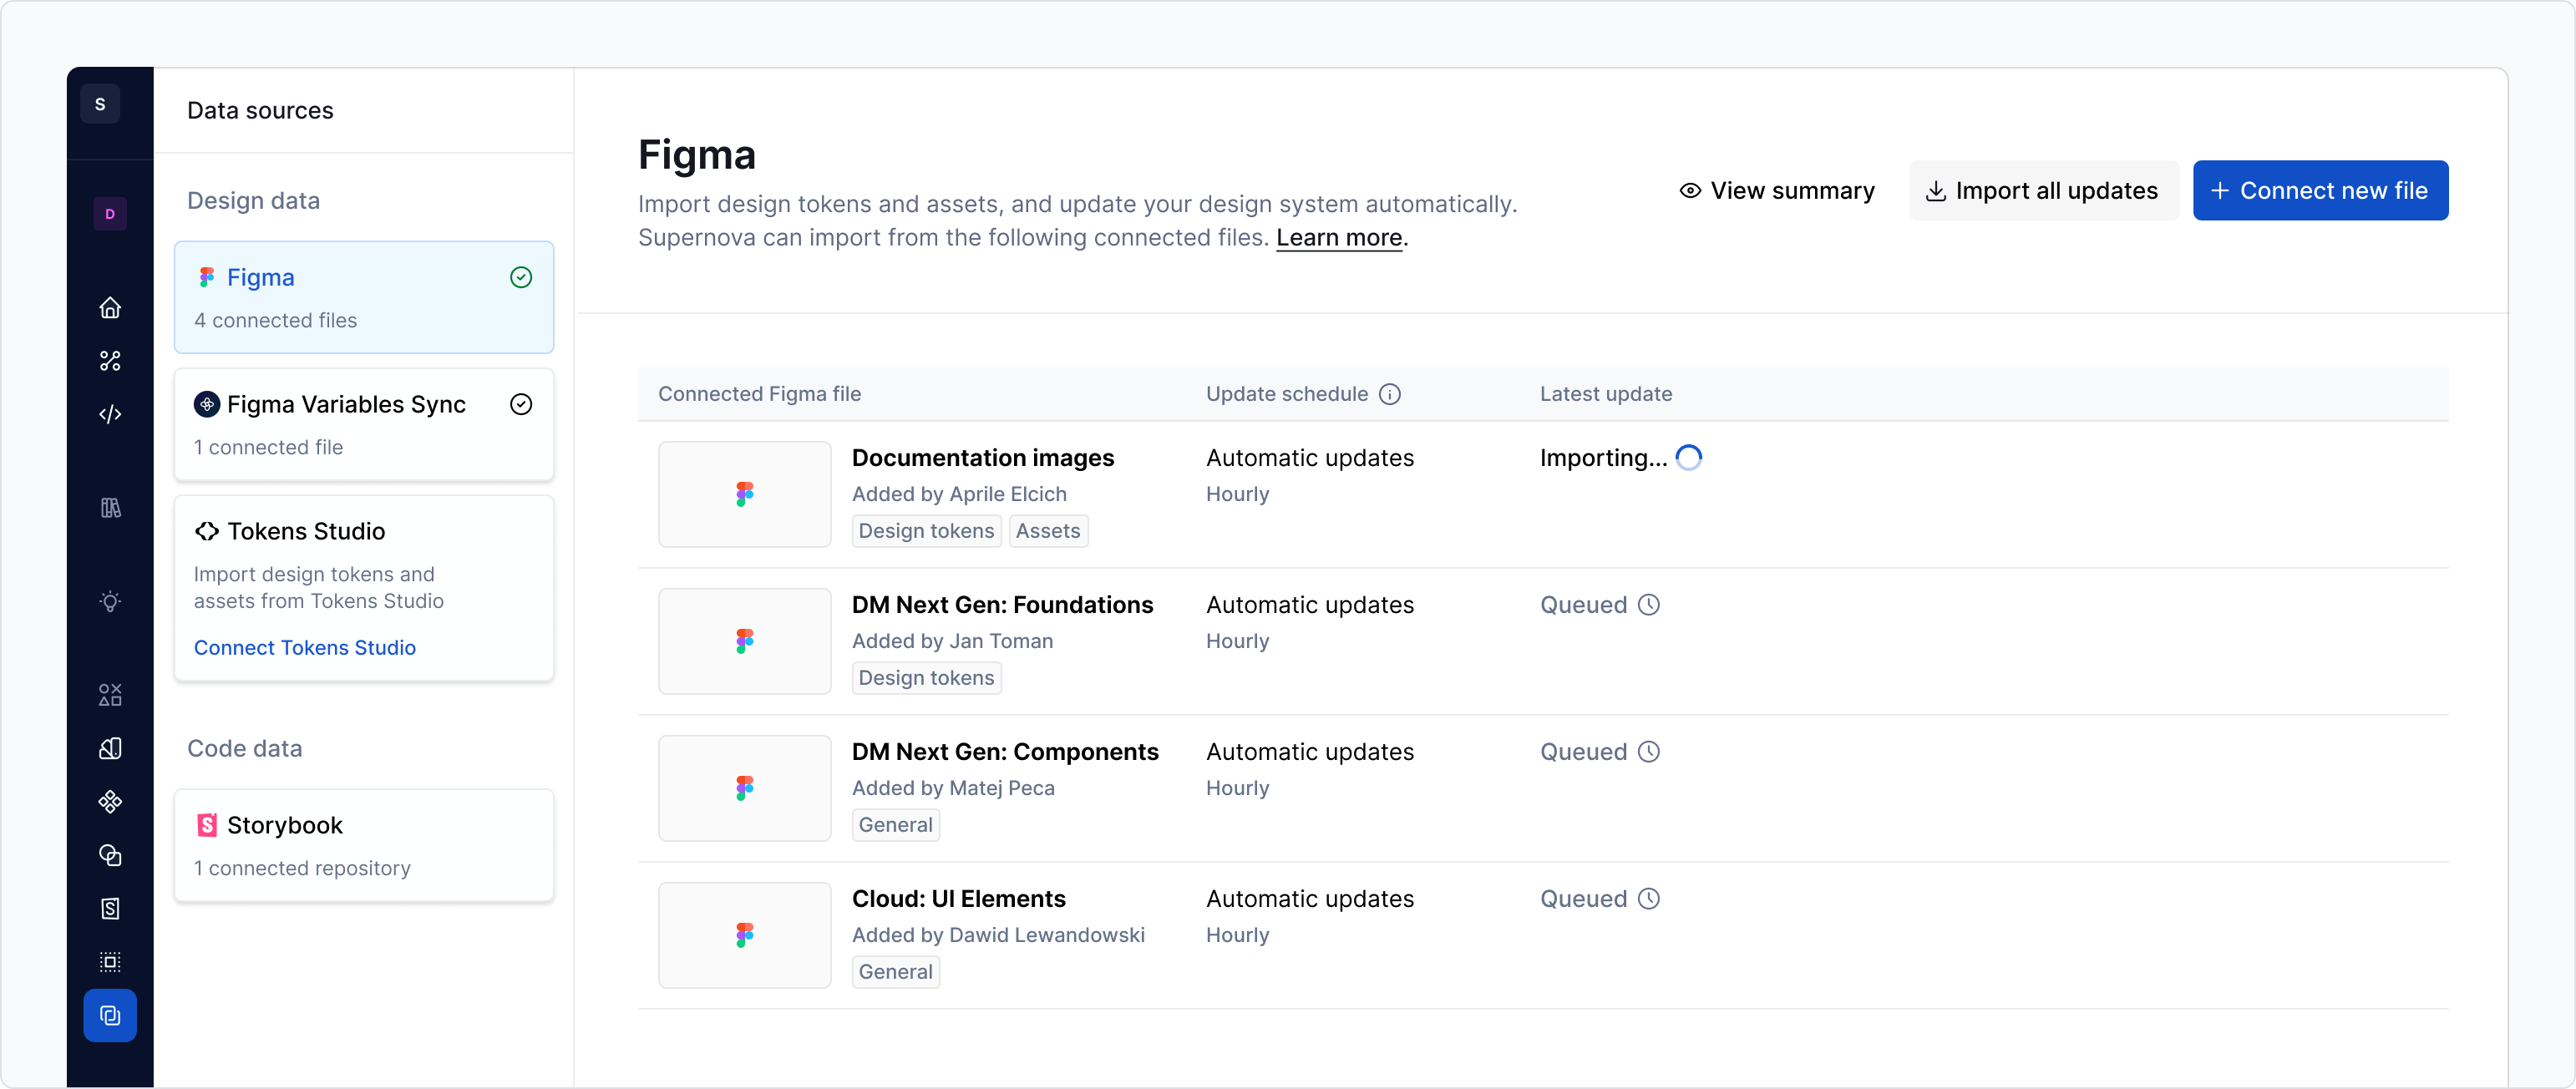The height and width of the screenshot is (1089, 2576).
Task: Click the importing spinner for Documentation images
Action: (1689, 458)
